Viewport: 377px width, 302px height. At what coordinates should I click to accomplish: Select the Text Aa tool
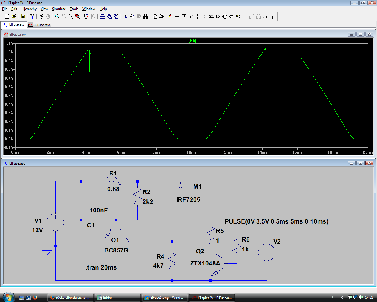[265, 17]
